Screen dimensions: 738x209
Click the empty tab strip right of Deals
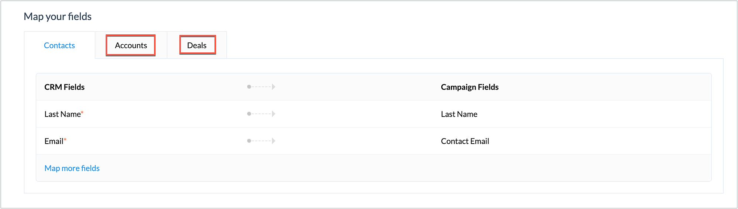point(443,45)
